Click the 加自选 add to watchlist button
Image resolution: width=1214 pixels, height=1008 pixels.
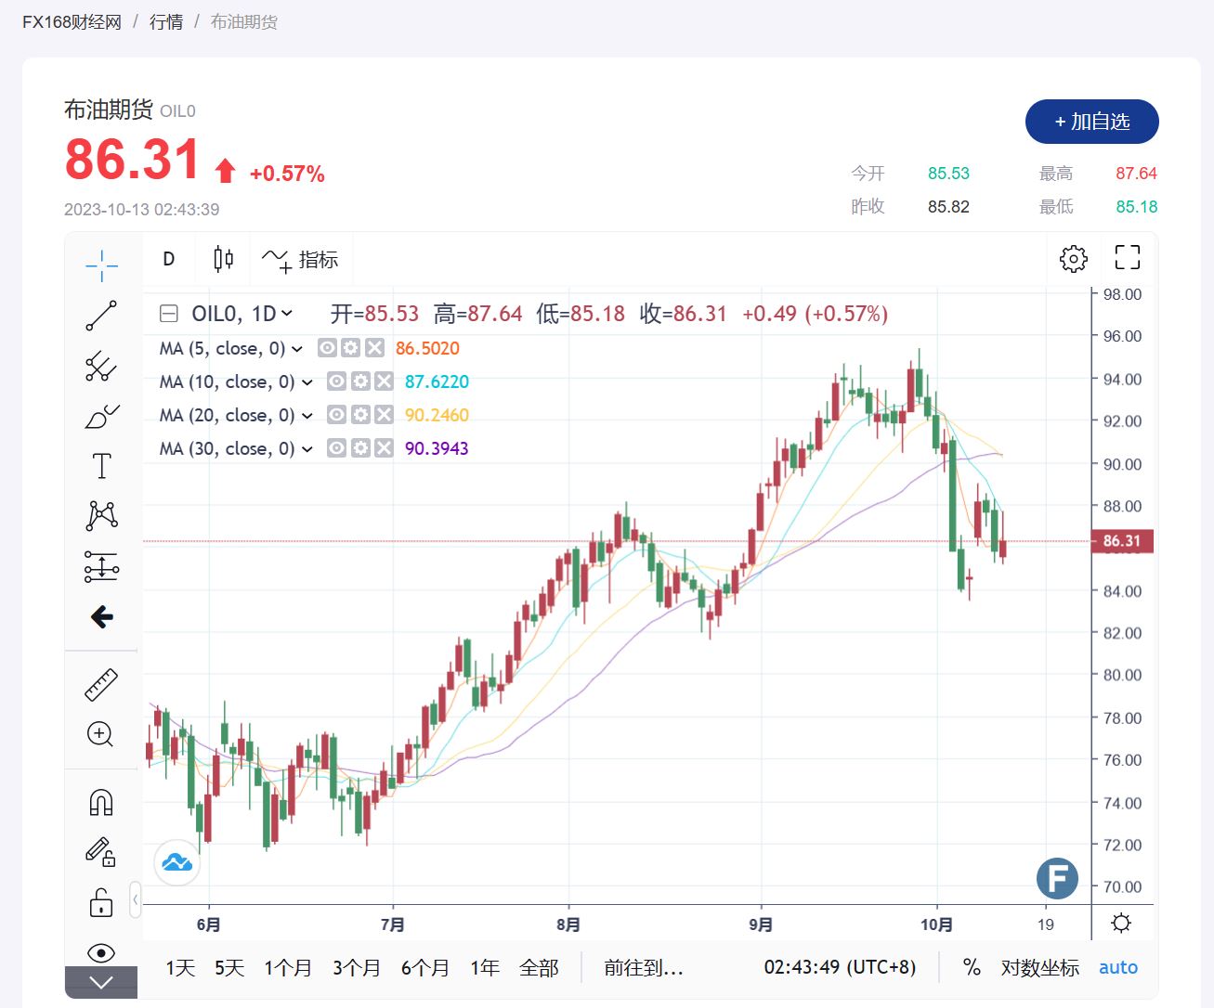(1091, 122)
